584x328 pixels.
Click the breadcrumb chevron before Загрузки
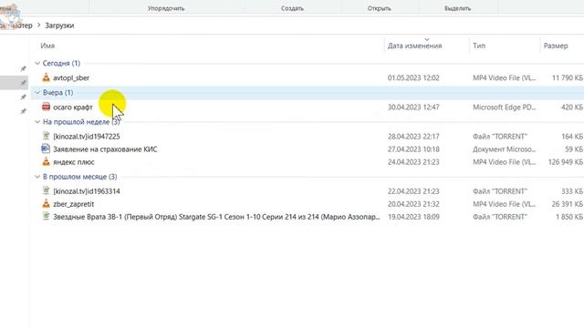coord(38,26)
